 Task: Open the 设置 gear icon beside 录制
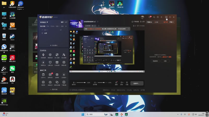point(127,82)
